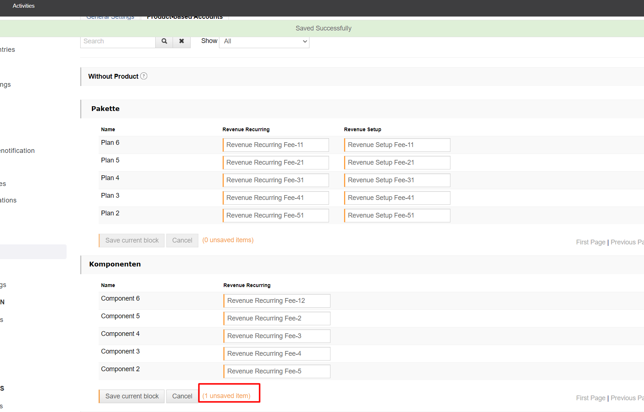Viewport: 644px width, 412px height.
Task: Select the 'Component 3' name cell
Action: [120, 351]
